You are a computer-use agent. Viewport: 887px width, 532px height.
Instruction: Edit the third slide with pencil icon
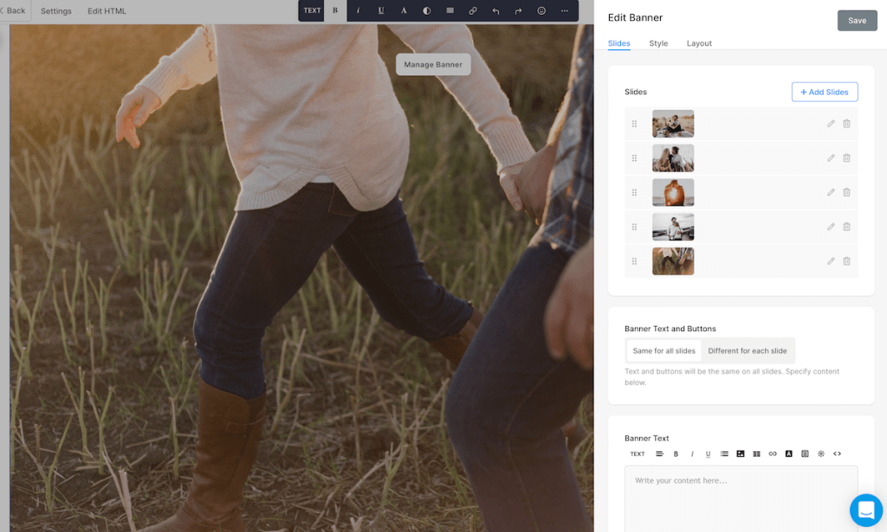(x=831, y=193)
